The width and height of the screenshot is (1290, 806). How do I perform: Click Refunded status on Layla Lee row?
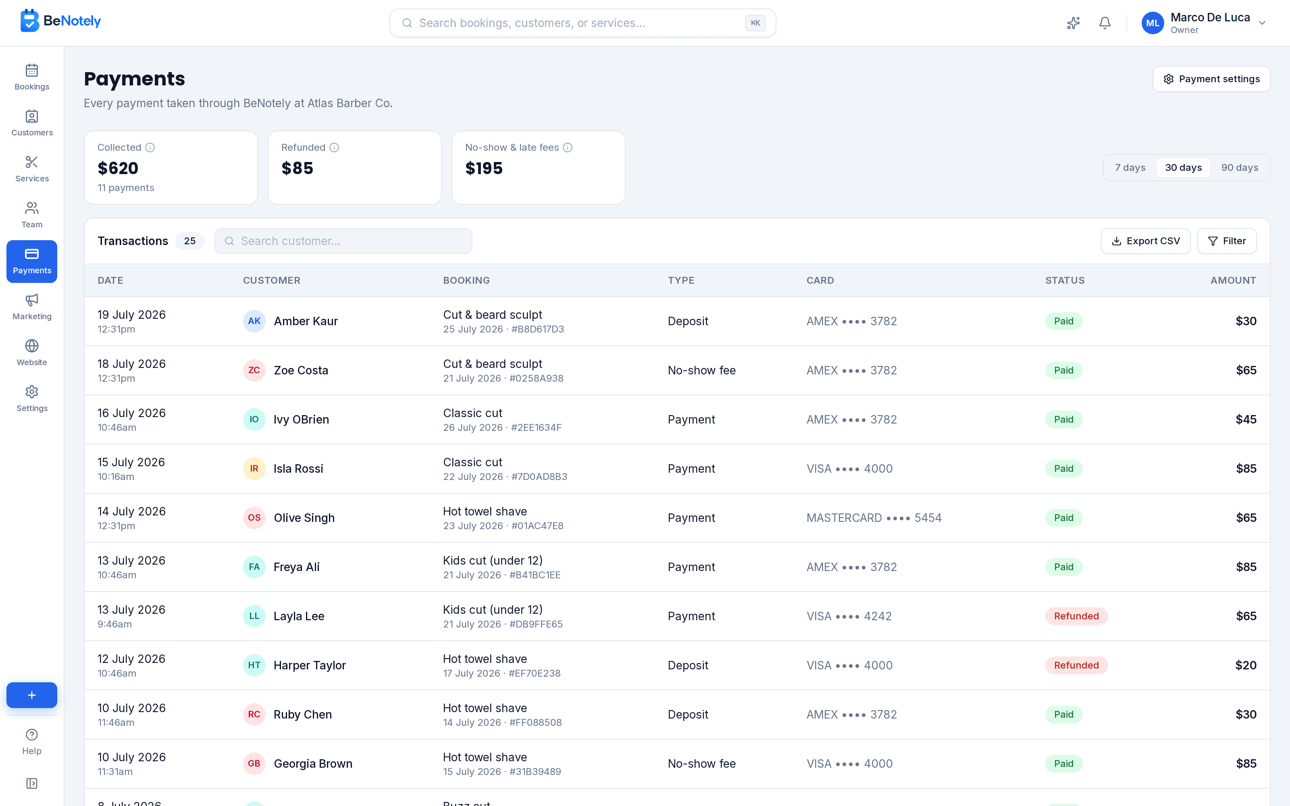(x=1076, y=616)
